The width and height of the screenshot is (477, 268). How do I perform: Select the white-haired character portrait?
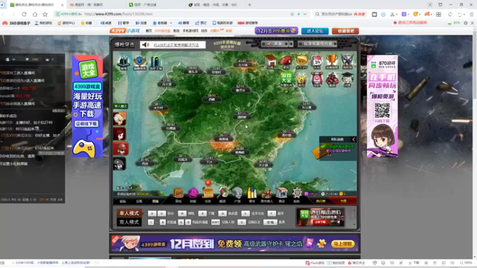120,119
